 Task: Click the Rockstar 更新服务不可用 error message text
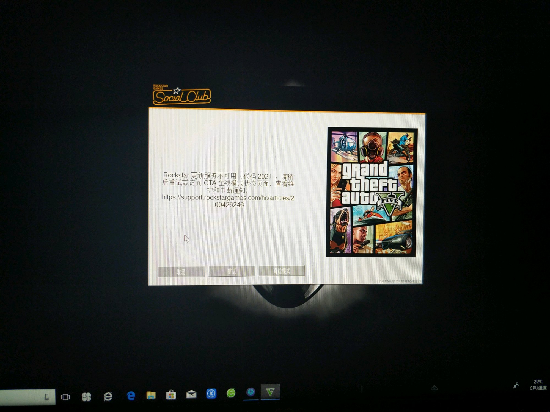tap(228, 183)
